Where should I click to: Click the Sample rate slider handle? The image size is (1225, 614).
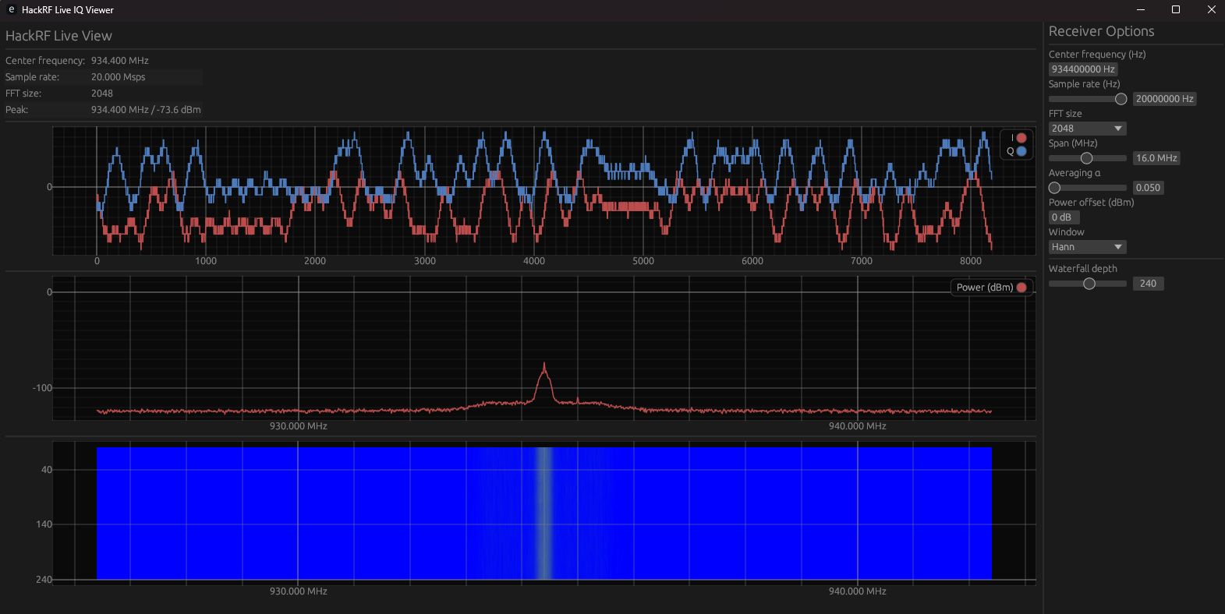(x=1121, y=99)
